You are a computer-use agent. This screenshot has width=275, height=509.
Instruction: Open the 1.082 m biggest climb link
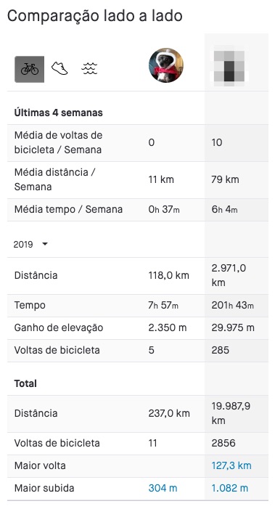click(x=230, y=488)
